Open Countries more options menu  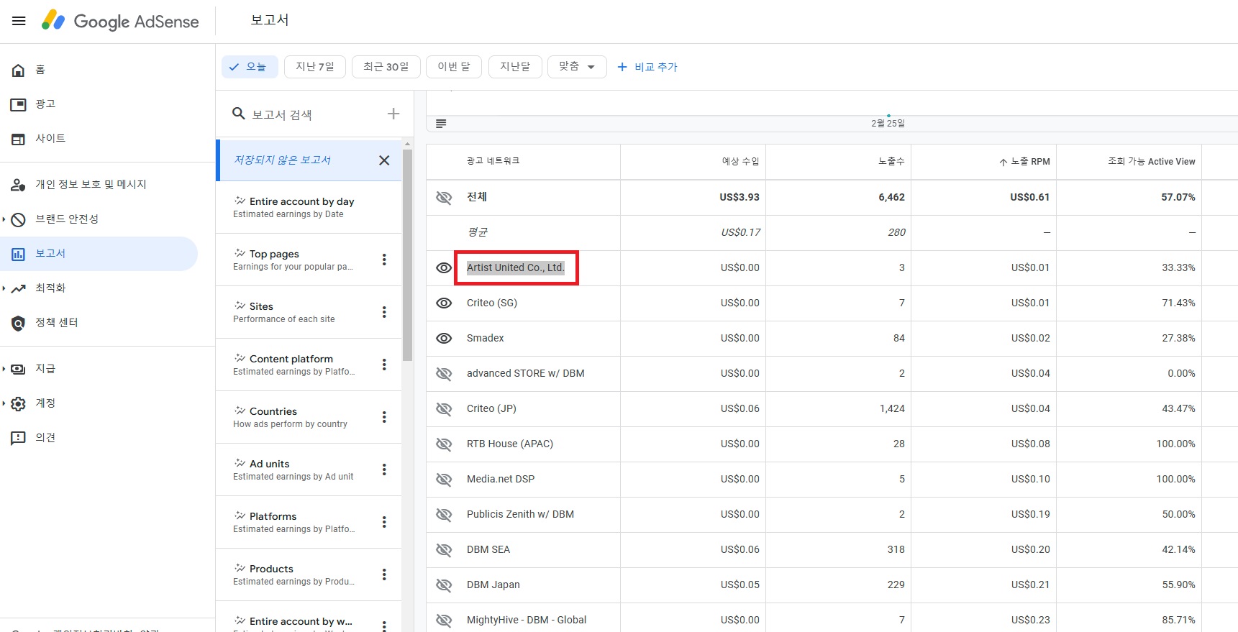tap(384, 417)
